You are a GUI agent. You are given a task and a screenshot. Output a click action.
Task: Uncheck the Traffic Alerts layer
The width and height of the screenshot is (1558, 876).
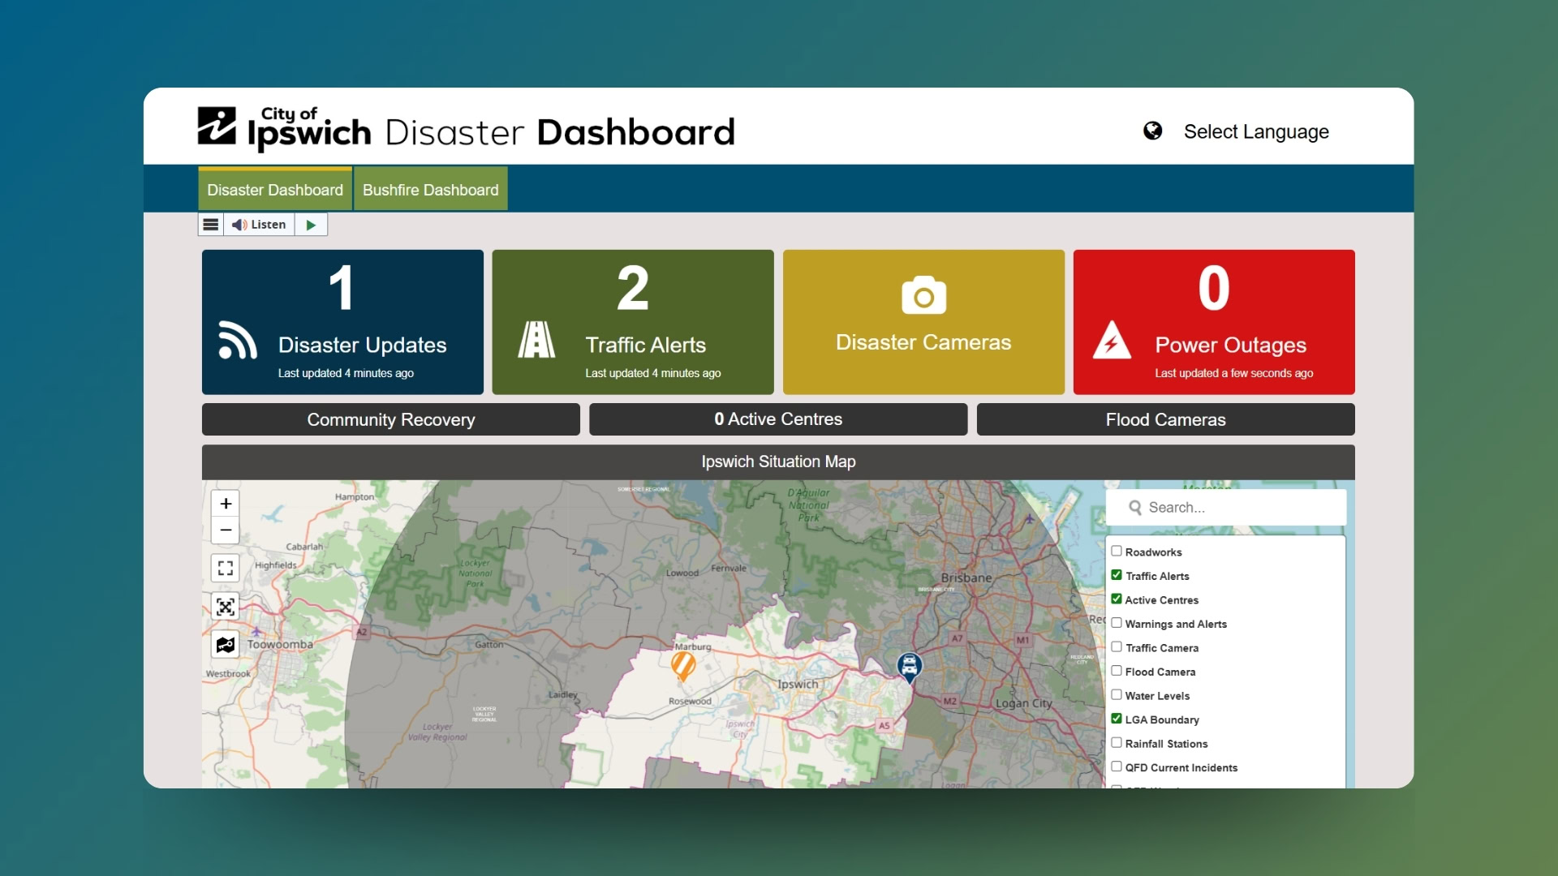(x=1117, y=575)
